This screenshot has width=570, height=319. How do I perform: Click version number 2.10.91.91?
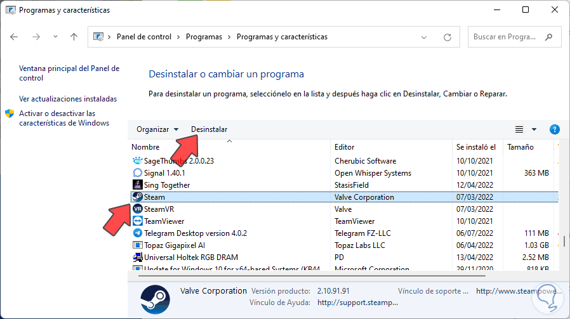(x=333, y=291)
